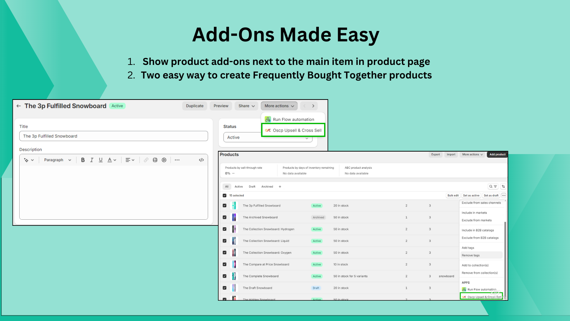570x321 pixels.
Task: Open the Paragraph style dropdown
Action: (57, 160)
